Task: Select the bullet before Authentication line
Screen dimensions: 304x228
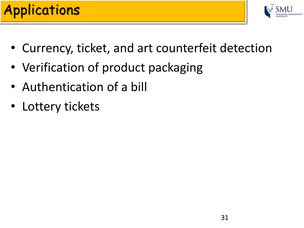Action: click(13, 87)
